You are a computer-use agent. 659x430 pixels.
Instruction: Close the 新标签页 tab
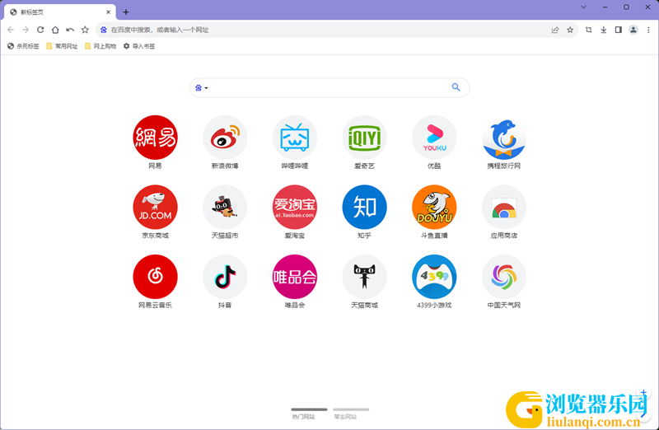point(108,12)
